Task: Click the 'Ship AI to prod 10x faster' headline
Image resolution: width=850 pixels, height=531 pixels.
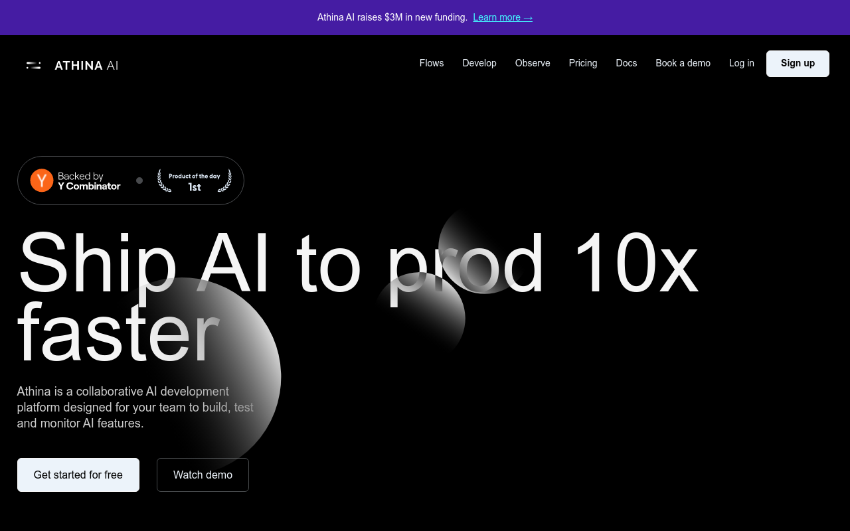Action: (357, 297)
